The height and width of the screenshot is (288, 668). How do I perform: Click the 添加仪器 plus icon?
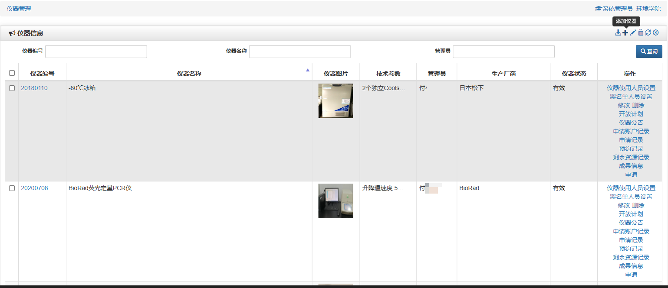point(625,32)
